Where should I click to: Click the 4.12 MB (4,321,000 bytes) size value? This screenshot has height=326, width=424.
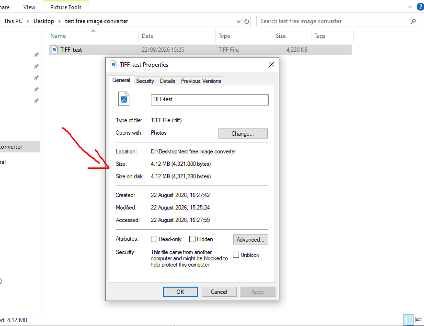coord(181,164)
